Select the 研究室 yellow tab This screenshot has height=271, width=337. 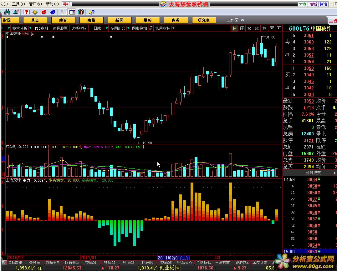click(x=204, y=20)
